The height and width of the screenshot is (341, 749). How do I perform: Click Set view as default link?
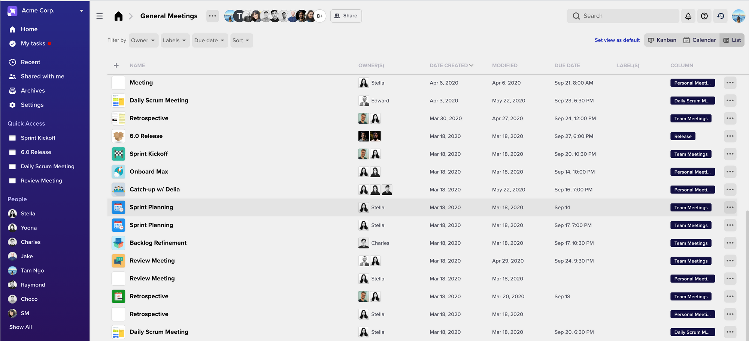click(x=617, y=40)
